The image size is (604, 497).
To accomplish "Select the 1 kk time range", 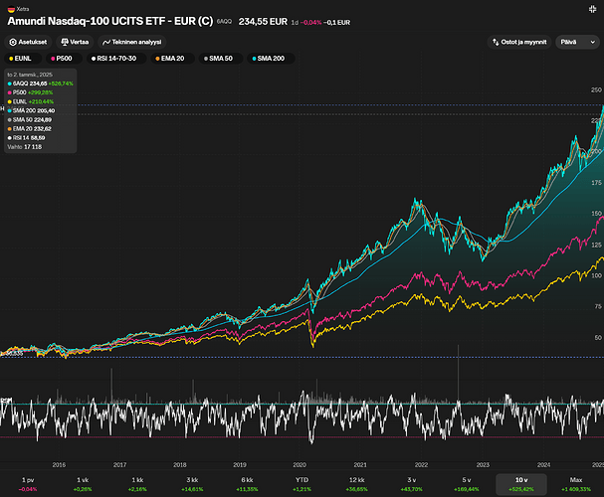I will [x=137, y=484].
